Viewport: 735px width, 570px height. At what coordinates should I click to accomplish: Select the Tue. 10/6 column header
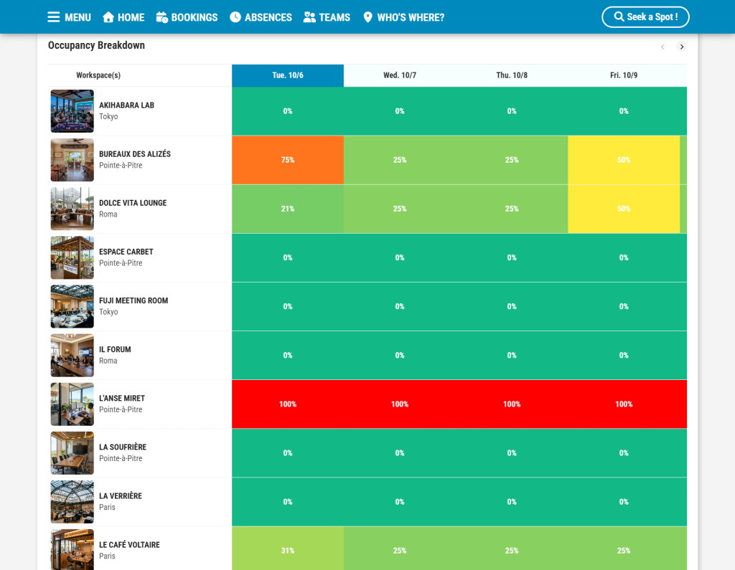pyautogui.click(x=288, y=75)
